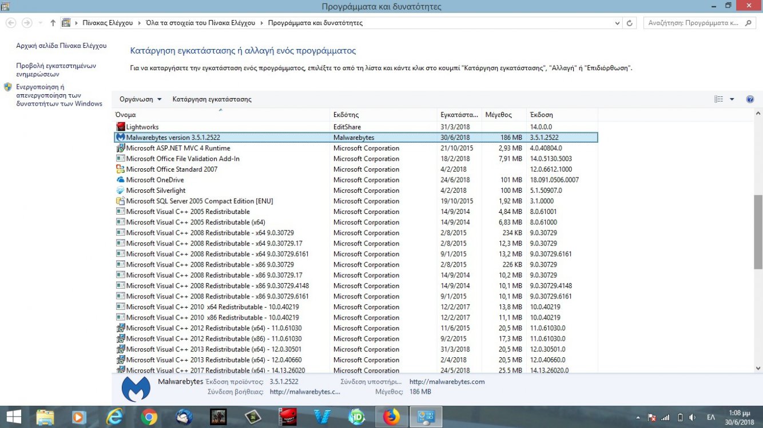The width and height of the screenshot is (763, 428).
Task: Click the up one level arrow
Action: point(53,23)
